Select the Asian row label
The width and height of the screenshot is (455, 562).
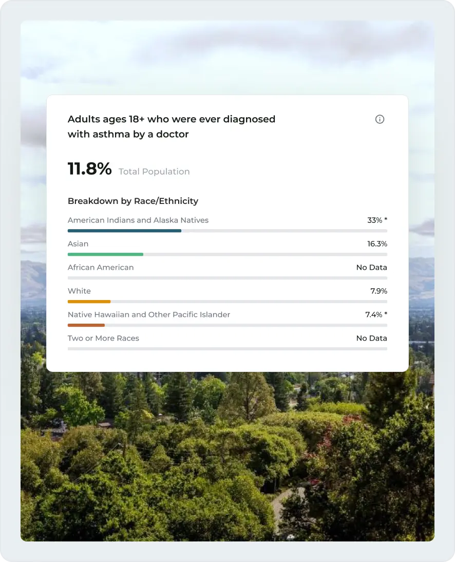point(78,243)
